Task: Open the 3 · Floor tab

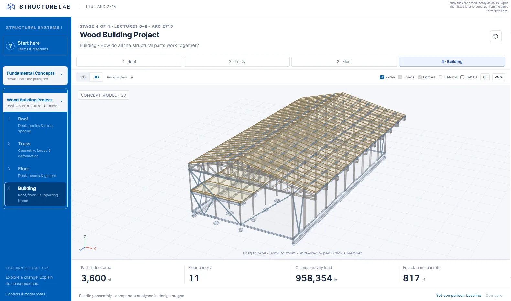Action: pos(344,62)
